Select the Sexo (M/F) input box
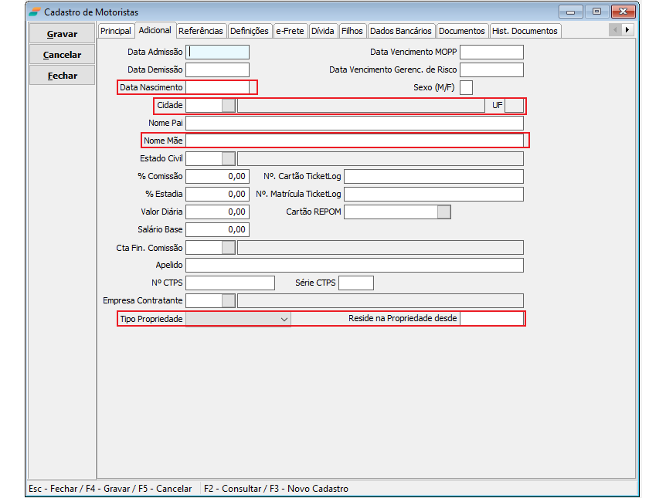666x498 pixels. (x=466, y=87)
